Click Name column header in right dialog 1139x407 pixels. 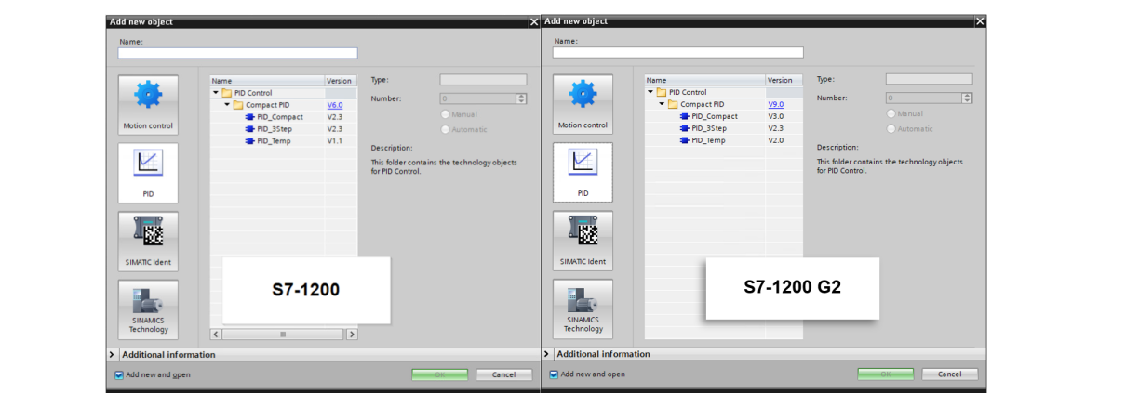click(704, 80)
